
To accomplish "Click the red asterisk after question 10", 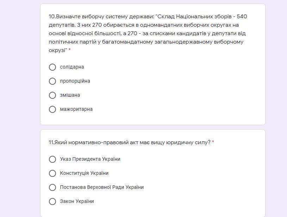I will (70, 50).
